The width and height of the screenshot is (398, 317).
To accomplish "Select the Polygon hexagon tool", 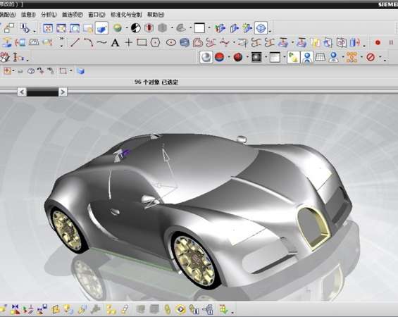I will pos(156,42).
